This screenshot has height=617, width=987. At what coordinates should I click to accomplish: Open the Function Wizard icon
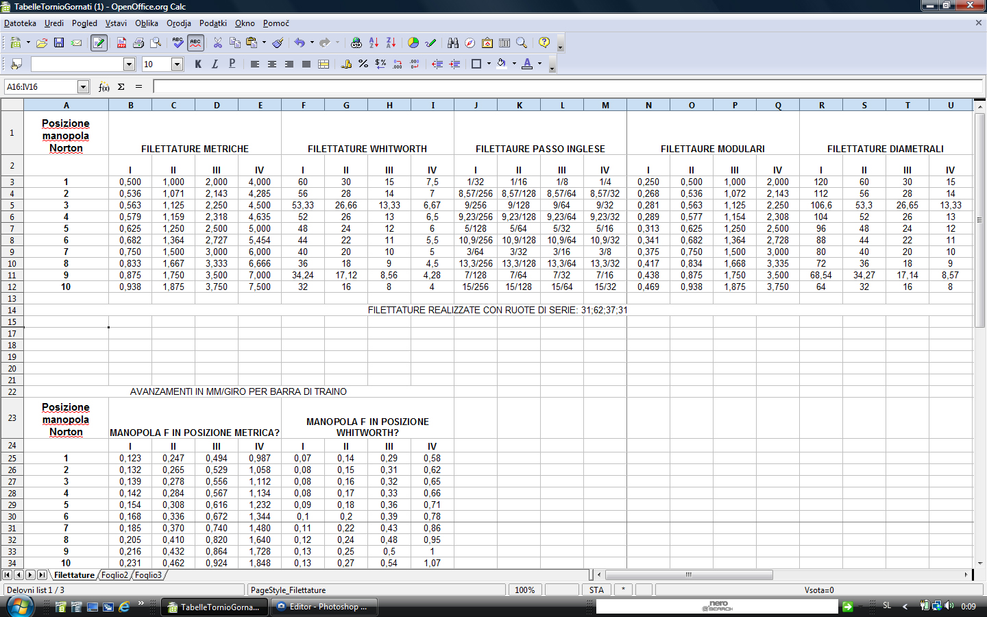point(104,87)
